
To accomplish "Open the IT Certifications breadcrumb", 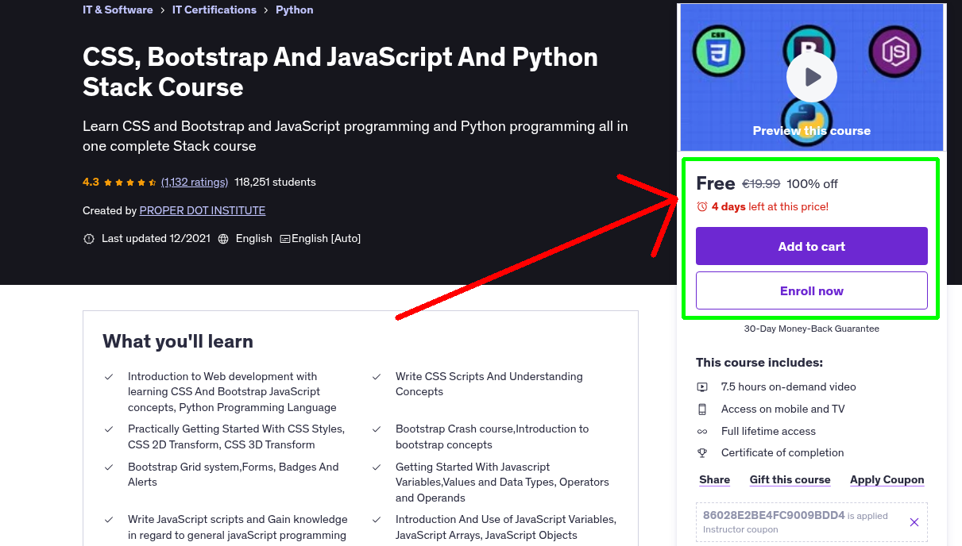I will [x=214, y=10].
